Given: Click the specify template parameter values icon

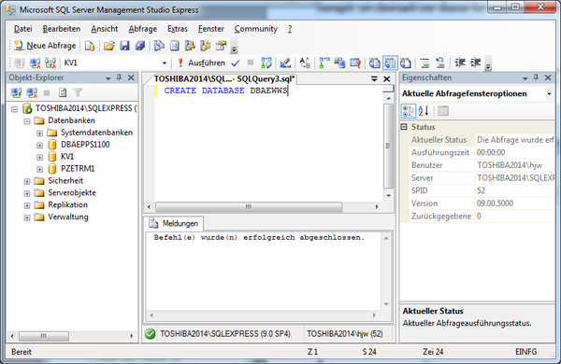Looking at the screenshot, I should point(305,63).
